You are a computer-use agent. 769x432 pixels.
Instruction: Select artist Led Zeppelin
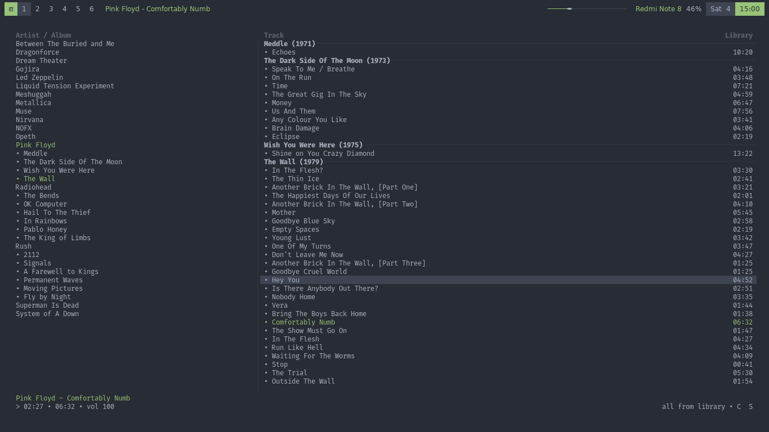click(x=39, y=77)
